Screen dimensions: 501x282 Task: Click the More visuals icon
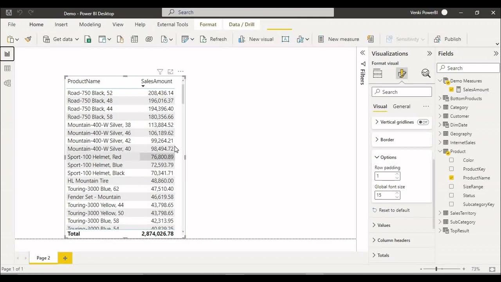pos(300,39)
